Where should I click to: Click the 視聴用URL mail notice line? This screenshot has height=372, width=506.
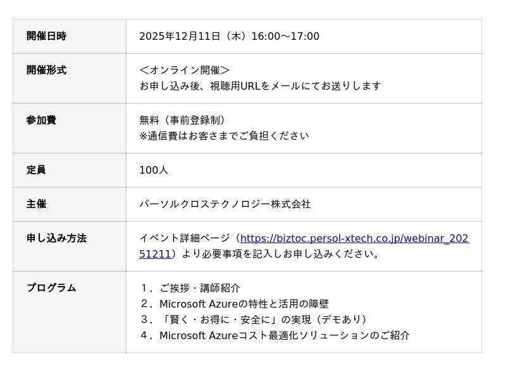point(260,86)
